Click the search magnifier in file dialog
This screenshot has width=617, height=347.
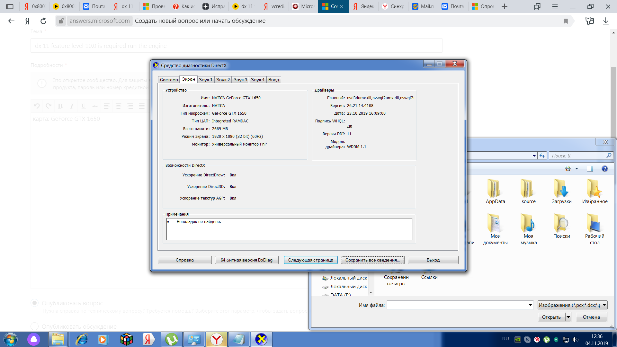[x=609, y=156]
